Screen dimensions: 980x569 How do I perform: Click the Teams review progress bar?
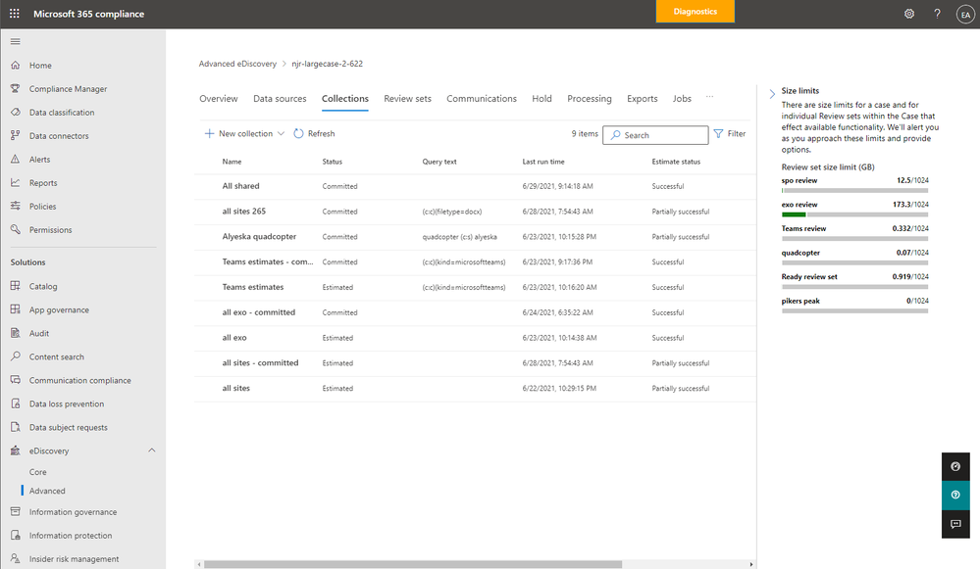854,238
